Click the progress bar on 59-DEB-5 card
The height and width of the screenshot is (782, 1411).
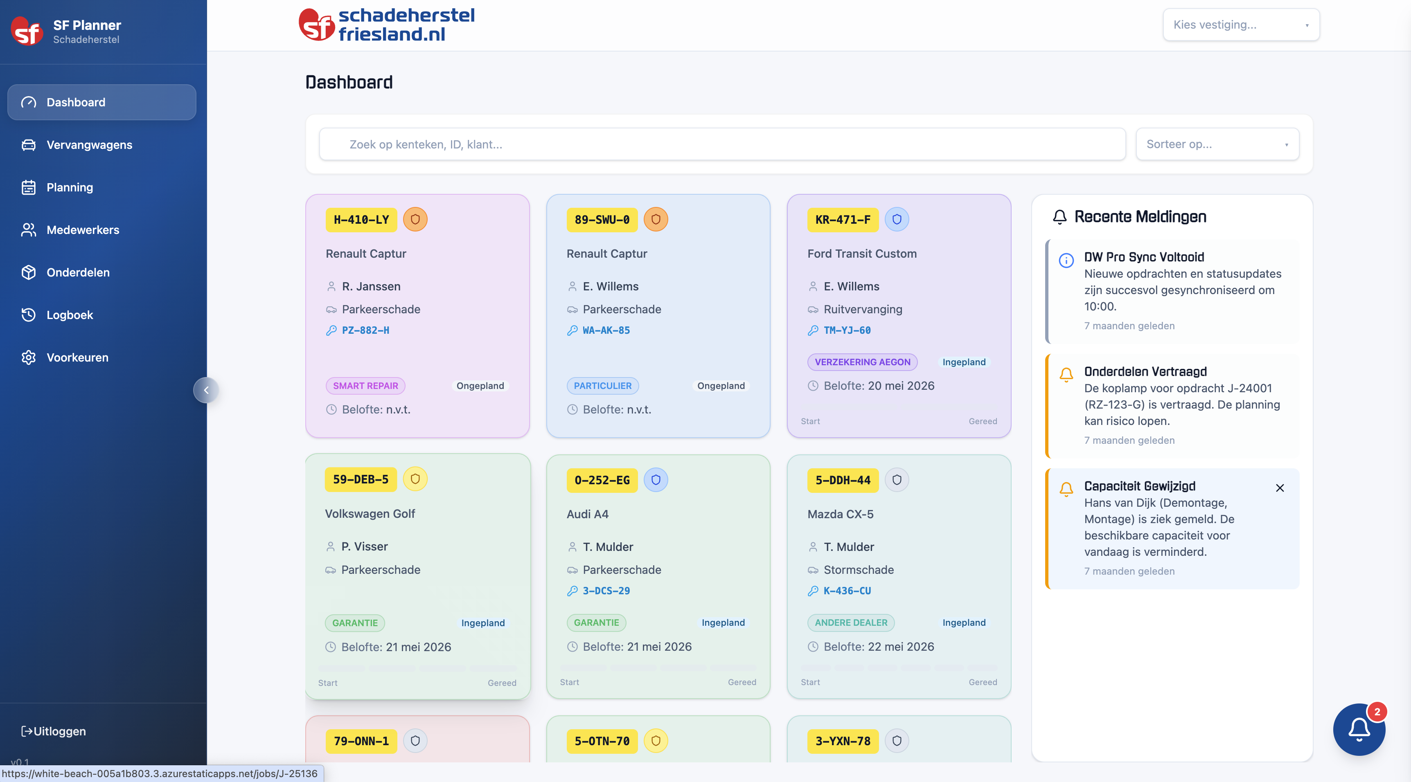point(417,669)
